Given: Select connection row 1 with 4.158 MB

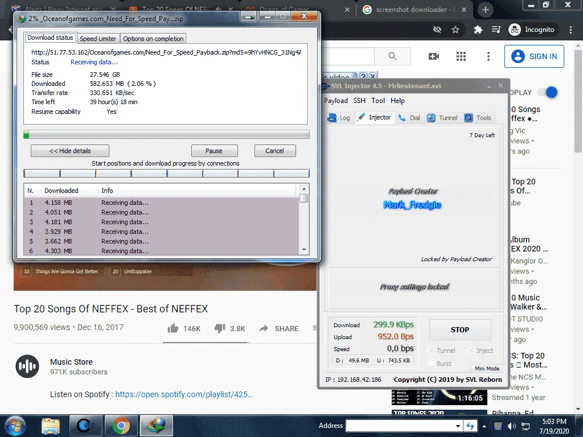Looking at the screenshot, I should coord(161,203).
